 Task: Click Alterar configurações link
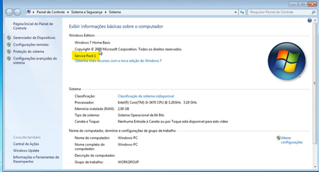click(292, 140)
